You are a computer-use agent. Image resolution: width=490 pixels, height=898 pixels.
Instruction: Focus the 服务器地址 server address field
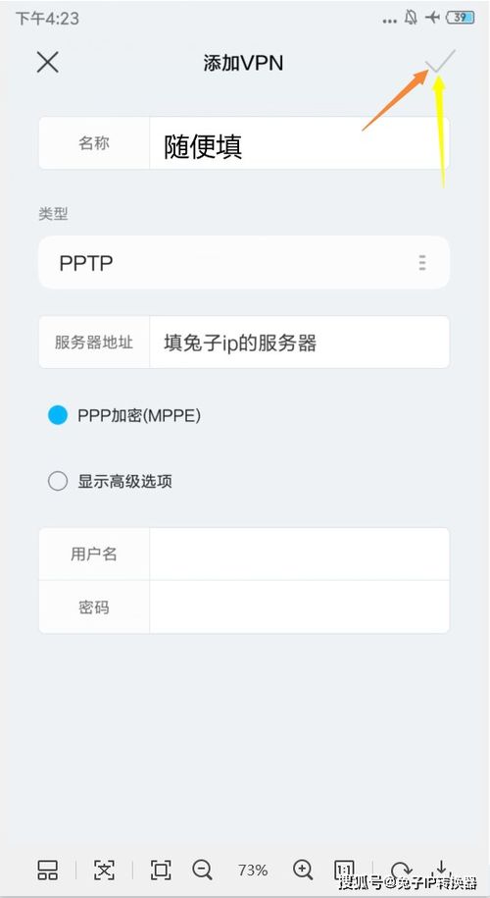pyautogui.click(x=300, y=343)
